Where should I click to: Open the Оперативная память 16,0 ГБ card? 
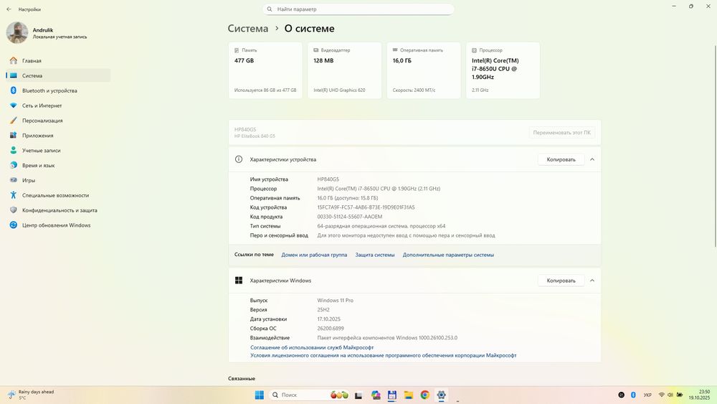tap(424, 70)
